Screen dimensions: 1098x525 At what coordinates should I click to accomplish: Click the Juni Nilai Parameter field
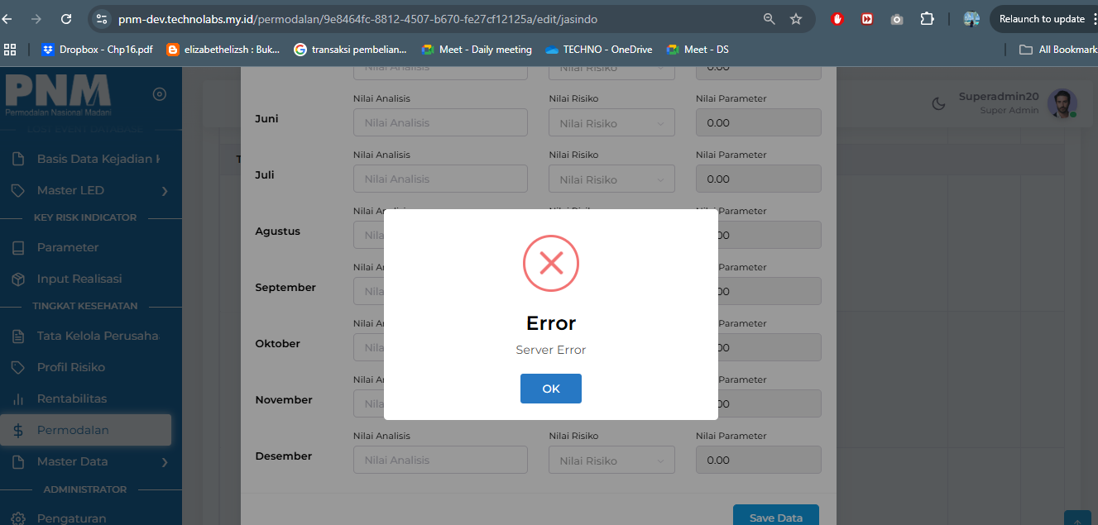pyautogui.click(x=759, y=122)
